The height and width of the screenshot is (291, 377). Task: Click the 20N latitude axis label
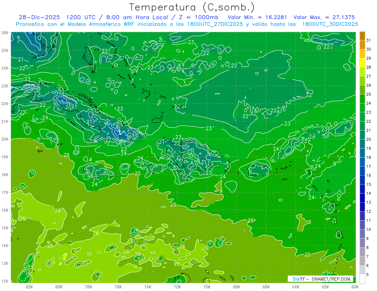point(4,139)
